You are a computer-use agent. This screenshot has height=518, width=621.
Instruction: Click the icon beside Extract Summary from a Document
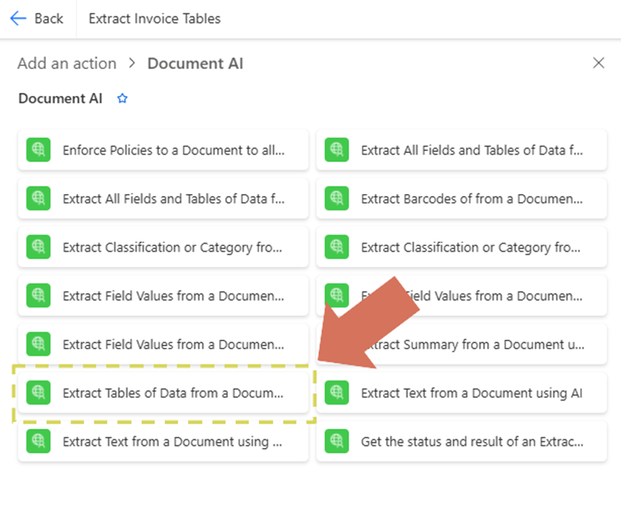337,344
